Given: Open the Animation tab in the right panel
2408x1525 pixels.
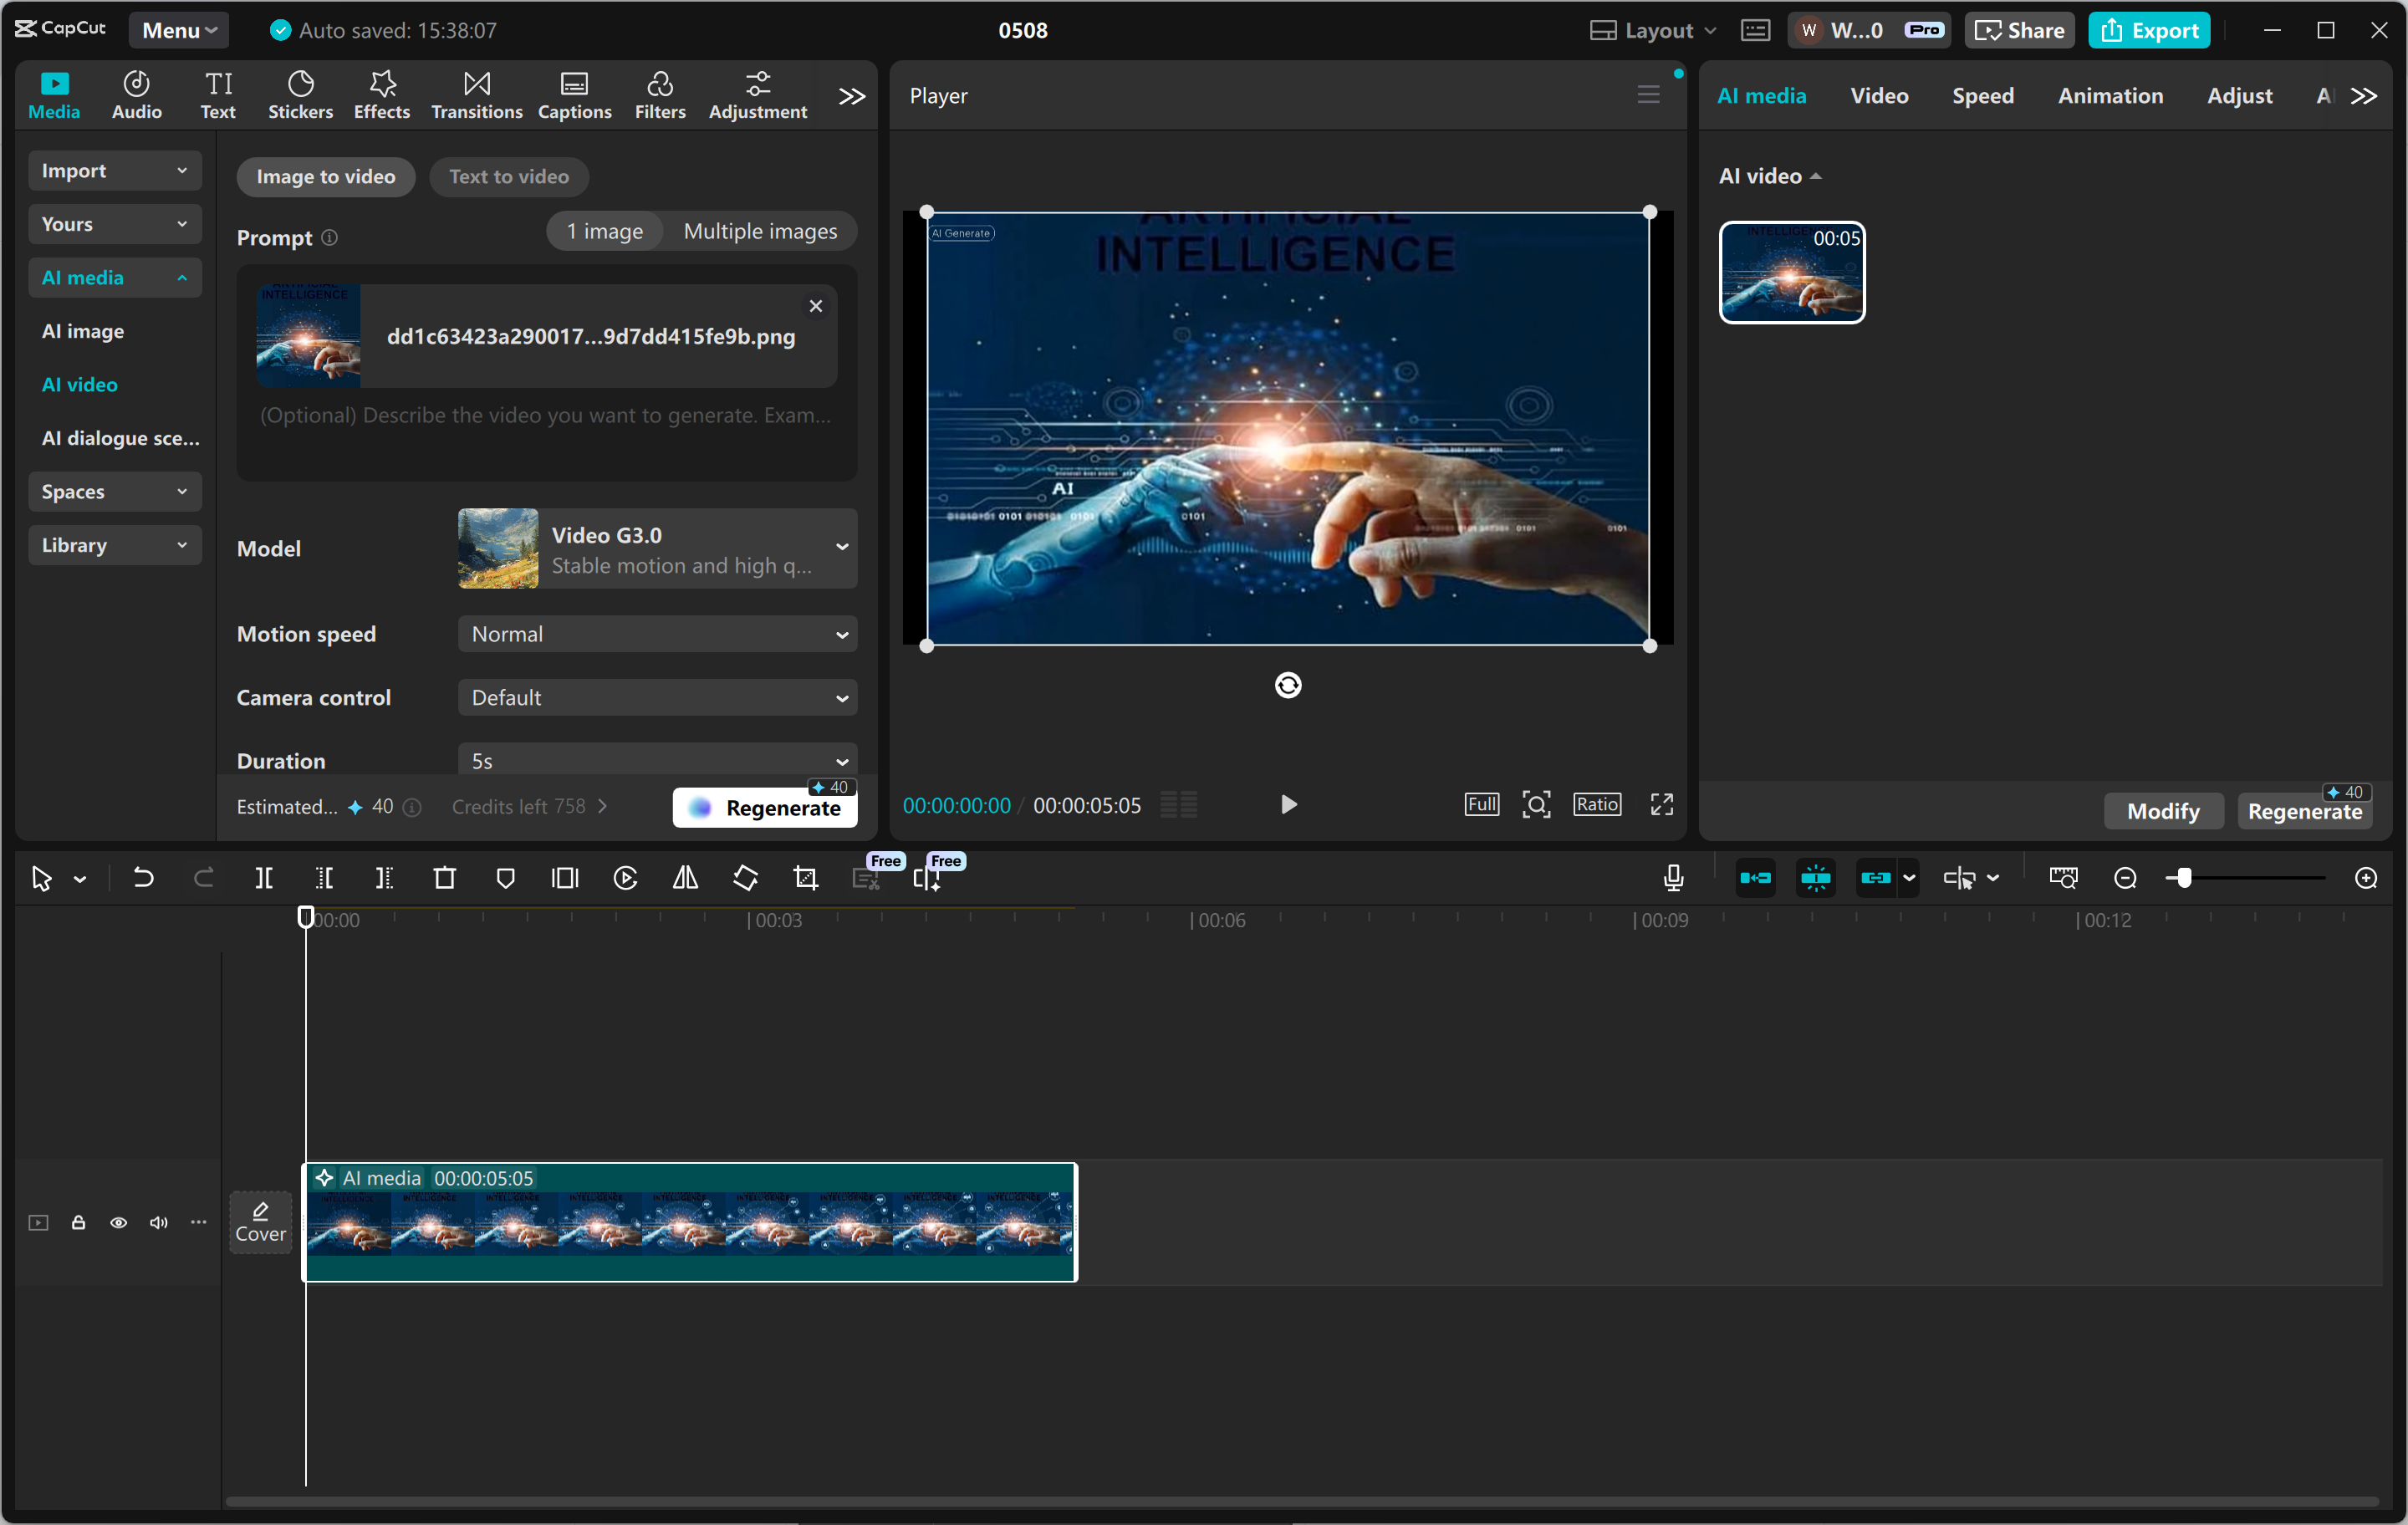Looking at the screenshot, I should 2110,95.
